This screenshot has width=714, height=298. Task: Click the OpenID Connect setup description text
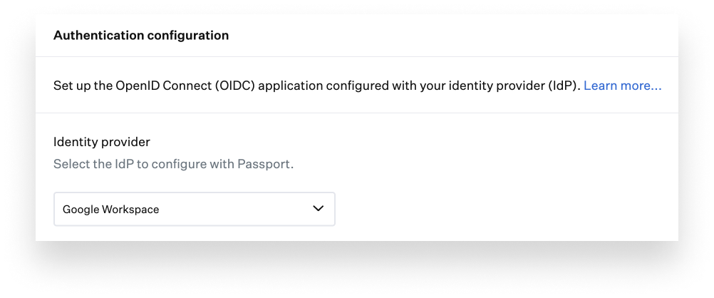pos(317,86)
